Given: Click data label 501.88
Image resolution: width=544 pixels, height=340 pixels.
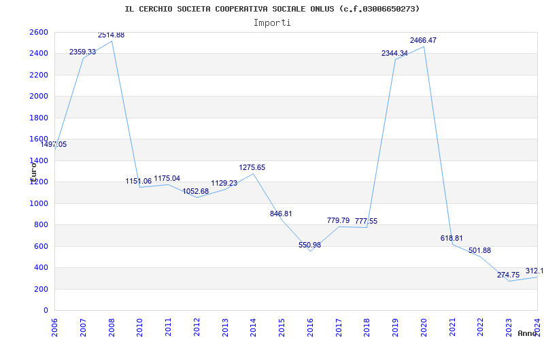Looking at the screenshot, I should [480, 250].
